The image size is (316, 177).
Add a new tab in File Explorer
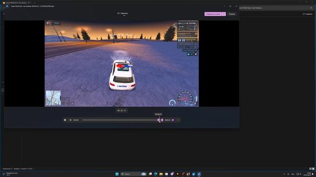click(34, 3)
